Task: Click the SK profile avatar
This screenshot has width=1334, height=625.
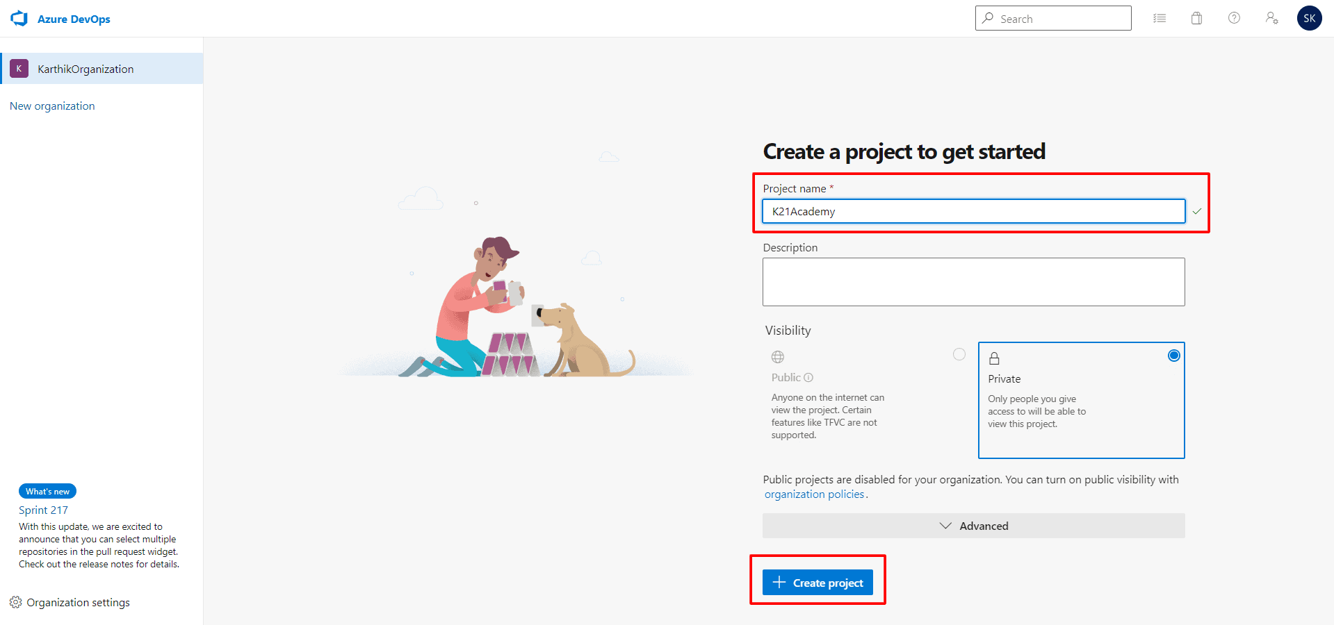Action: pos(1309,18)
